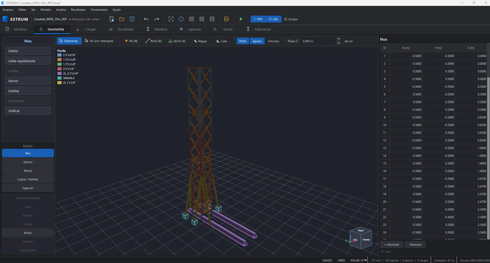The height and width of the screenshot is (263, 490).
Task: Toggle L3D display mode
Action: click(274, 19)
